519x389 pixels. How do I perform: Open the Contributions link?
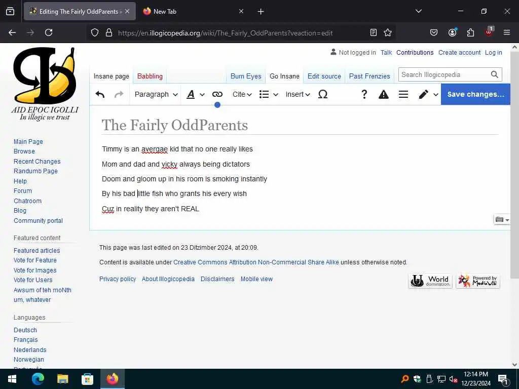[x=415, y=53]
